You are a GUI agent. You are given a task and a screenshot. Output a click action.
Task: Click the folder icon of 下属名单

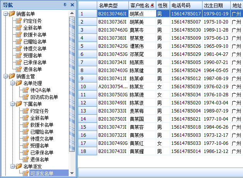[x=19, y=104]
